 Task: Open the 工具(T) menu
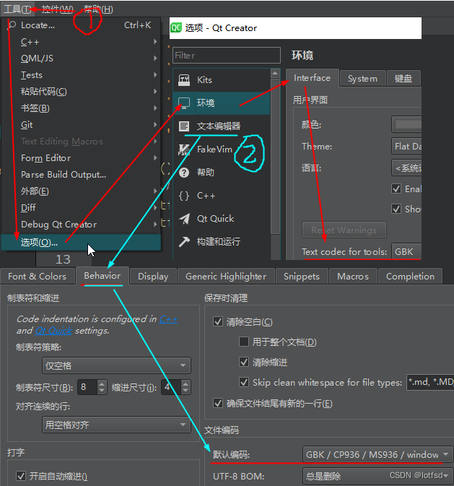17,9
